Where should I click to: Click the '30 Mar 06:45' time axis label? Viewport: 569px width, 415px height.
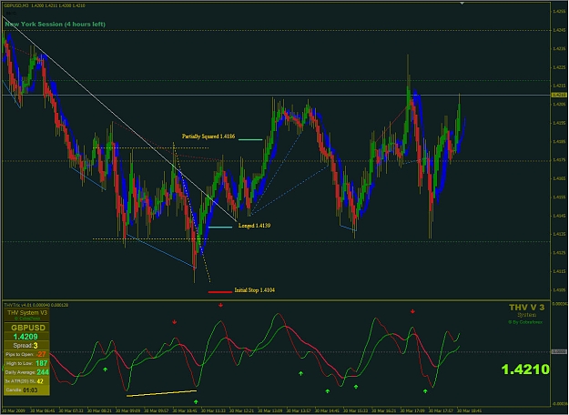click(43, 411)
